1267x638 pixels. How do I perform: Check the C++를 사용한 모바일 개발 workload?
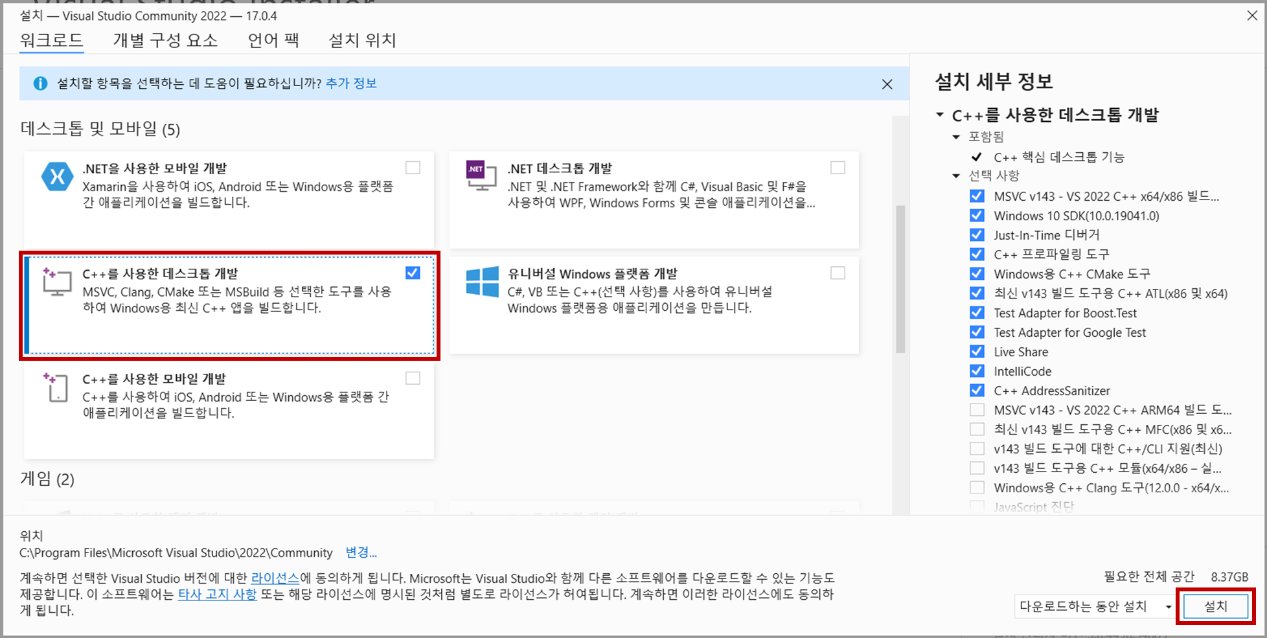click(x=413, y=378)
